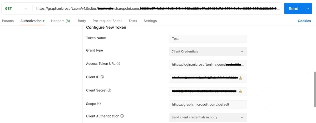This screenshot has height=123, width=316.
Task: Click the info icon next to Client Secret
Action: tap(109, 90)
